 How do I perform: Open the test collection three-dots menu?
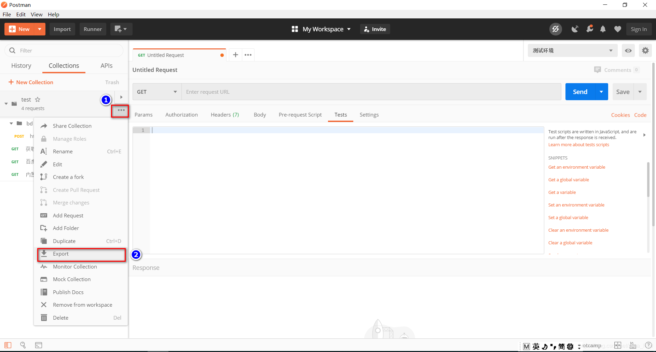tap(121, 110)
